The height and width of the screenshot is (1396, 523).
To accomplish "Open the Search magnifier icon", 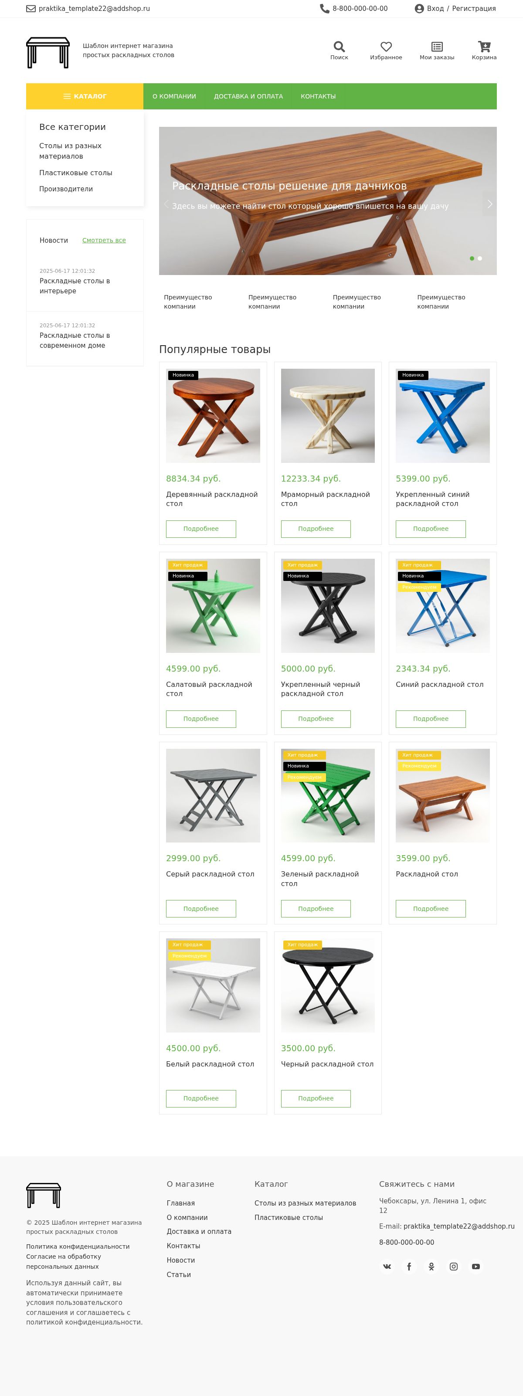I will (339, 47).
